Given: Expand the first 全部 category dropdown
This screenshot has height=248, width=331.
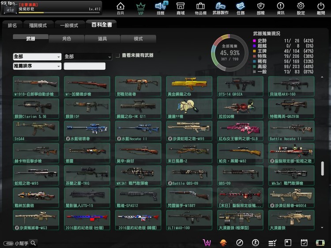Looking at the screenshot, I should [x=37, y=57].
